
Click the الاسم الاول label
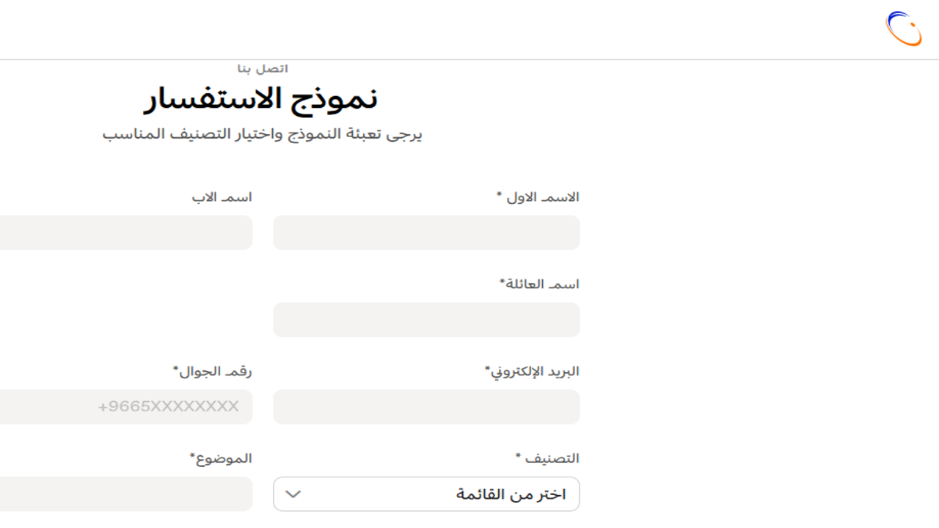click(x=538, y=197)
